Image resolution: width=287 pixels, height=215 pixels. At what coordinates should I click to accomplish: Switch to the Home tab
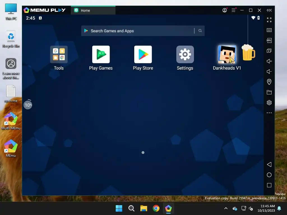(93, 10)
